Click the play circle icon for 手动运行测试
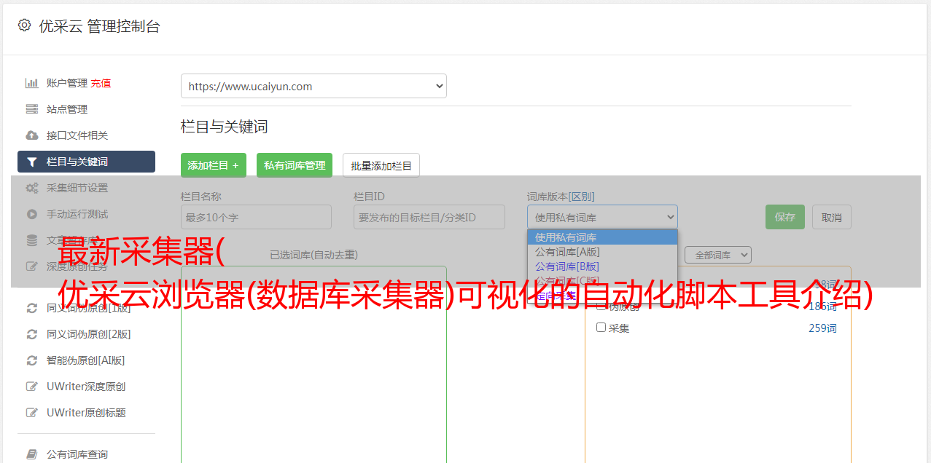Viewport: 931px width, 463px height. [31, 214]
